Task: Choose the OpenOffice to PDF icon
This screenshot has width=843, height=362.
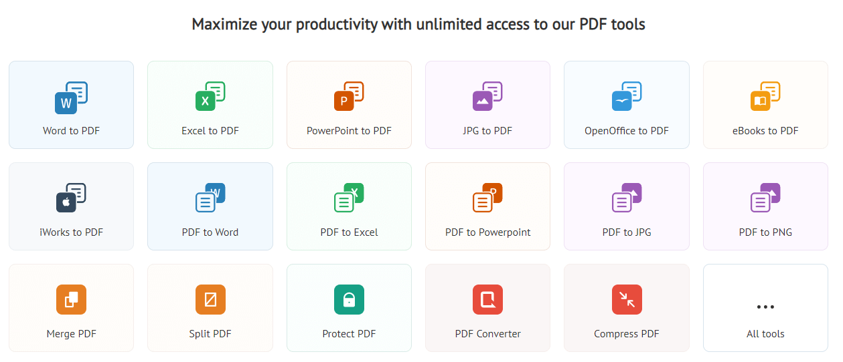Action: [x=627, y=98]
